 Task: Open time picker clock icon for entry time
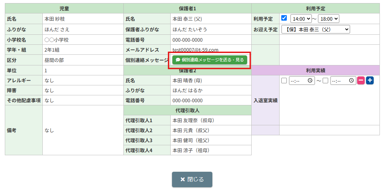pyautogui.click(x=310, y=81)
